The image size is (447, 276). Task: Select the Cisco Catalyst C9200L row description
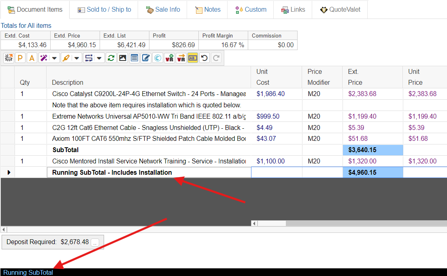[x=149, y=94]
